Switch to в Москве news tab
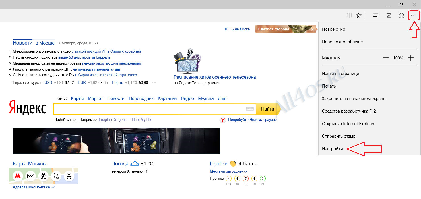Screen dimensions: 421x199 click(45, 43)
